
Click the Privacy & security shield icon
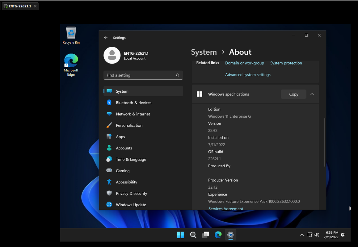pyautogui.click(x=109, y=193)
